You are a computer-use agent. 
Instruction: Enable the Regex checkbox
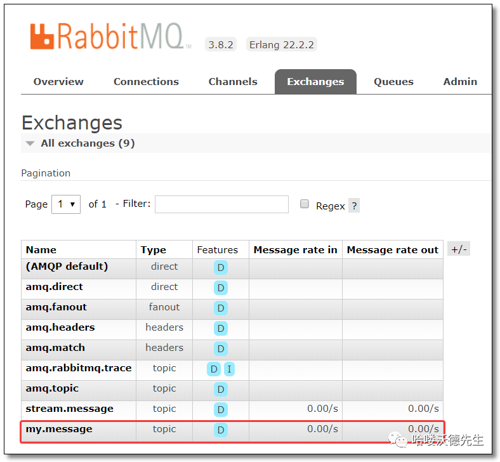coord(305,204)
